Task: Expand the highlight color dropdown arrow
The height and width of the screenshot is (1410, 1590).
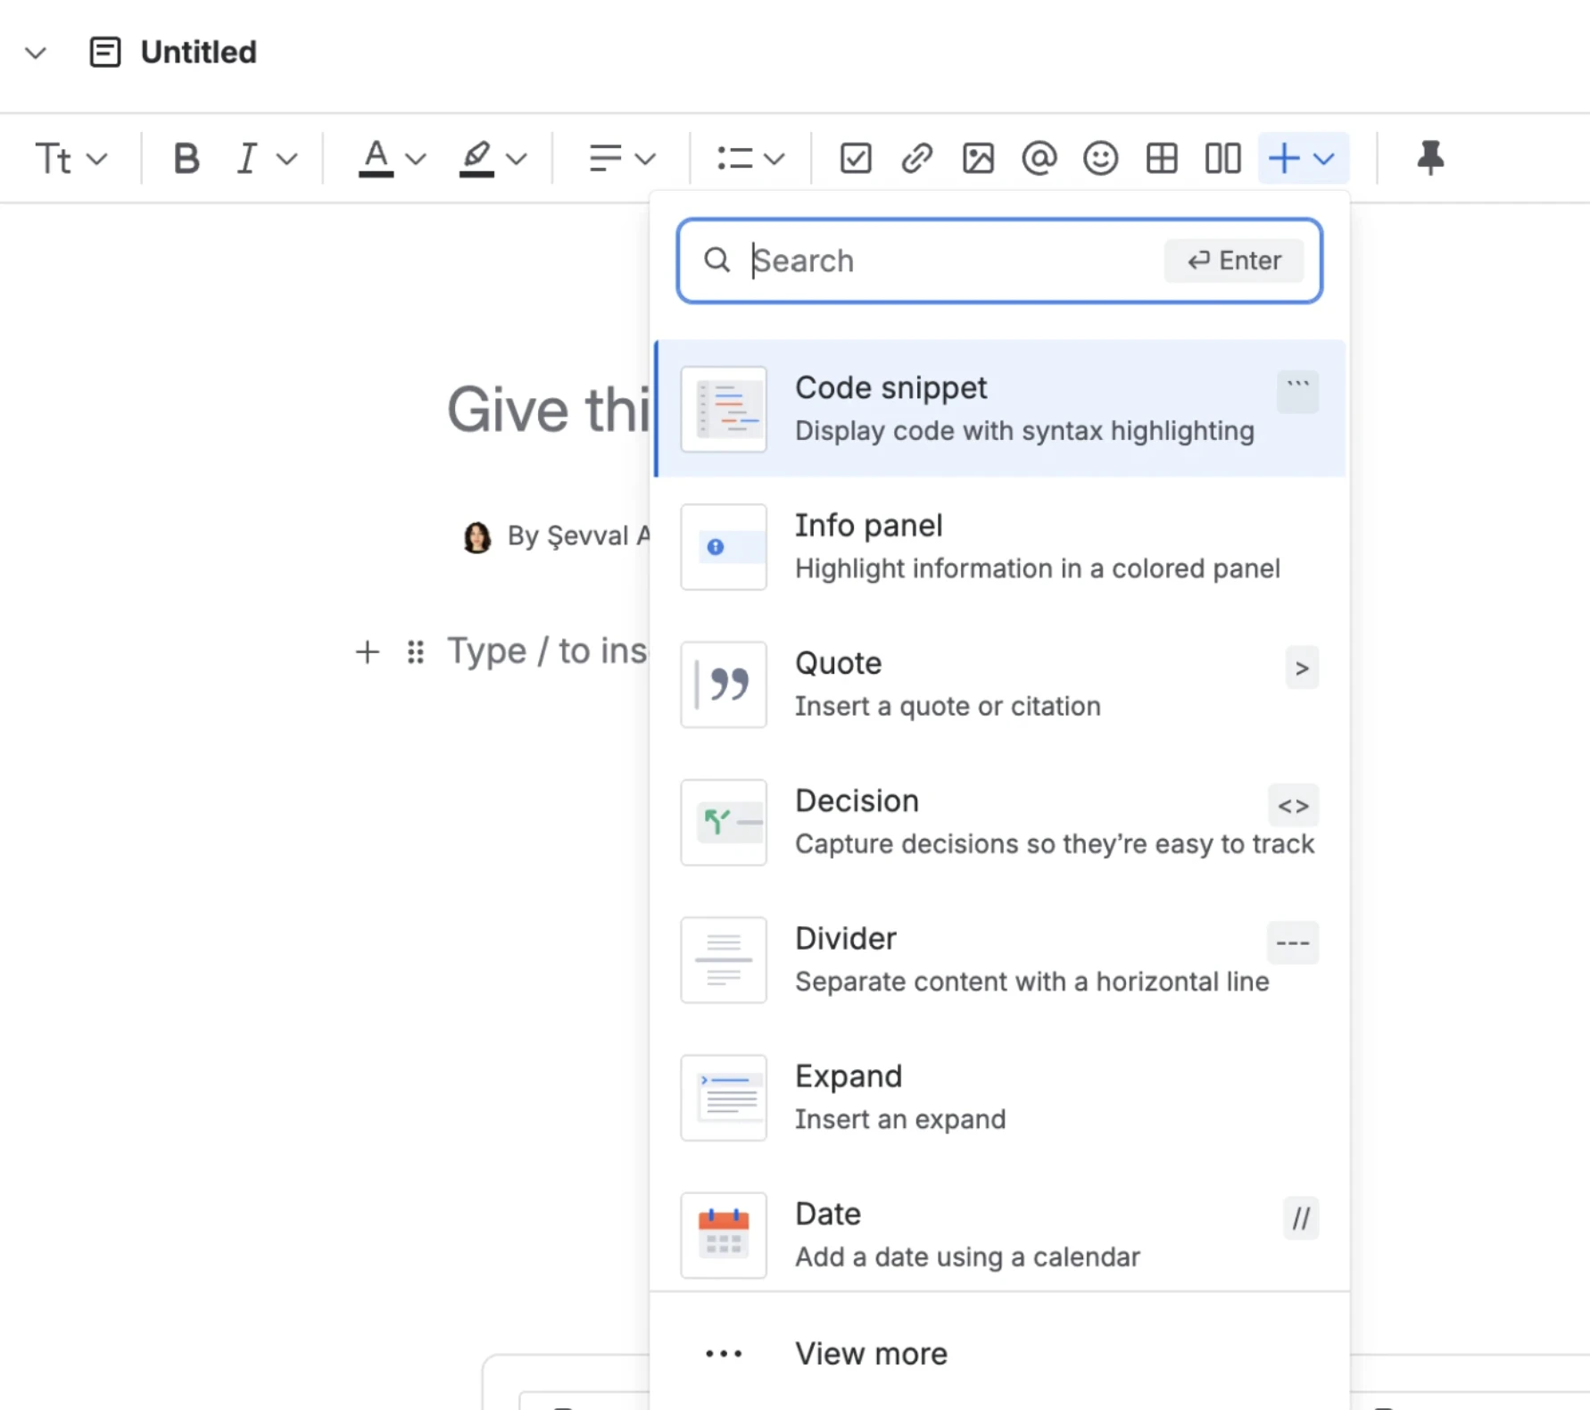Action: 517,160
